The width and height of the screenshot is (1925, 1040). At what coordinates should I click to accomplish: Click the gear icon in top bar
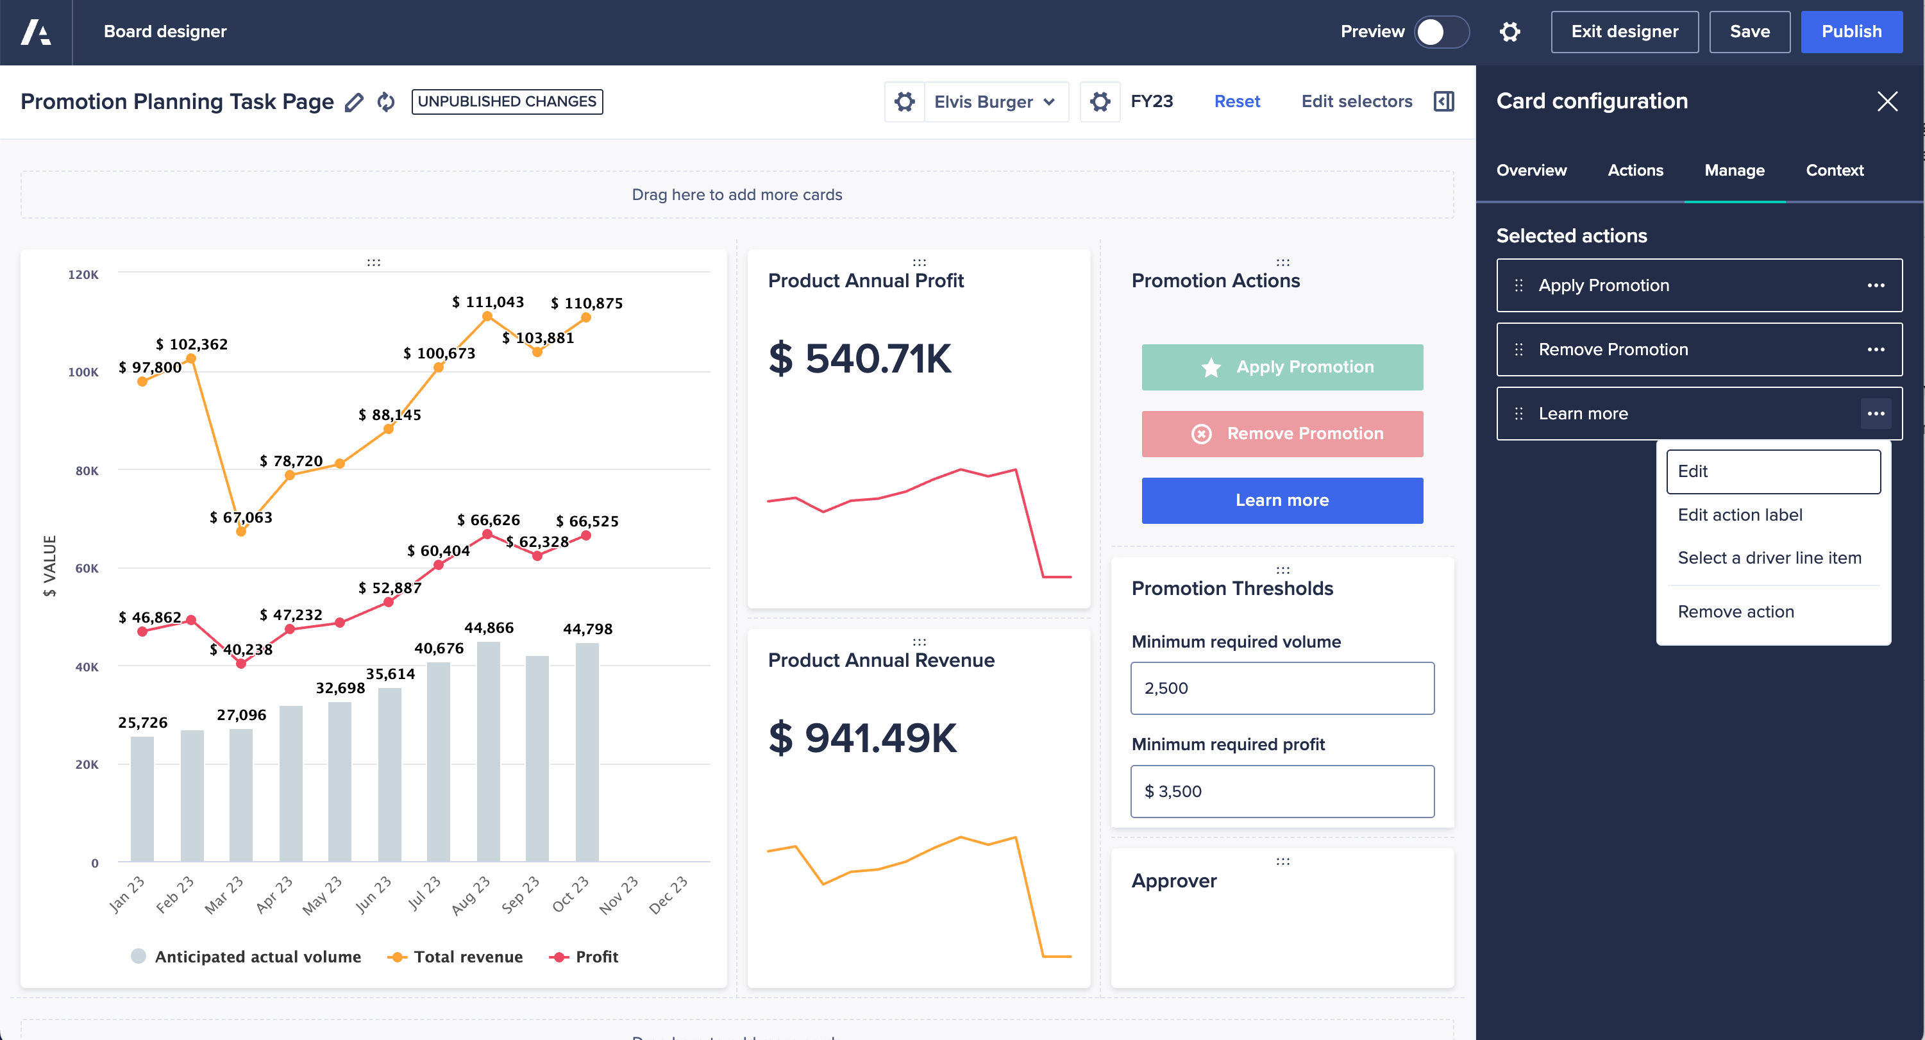(1509, 31)
